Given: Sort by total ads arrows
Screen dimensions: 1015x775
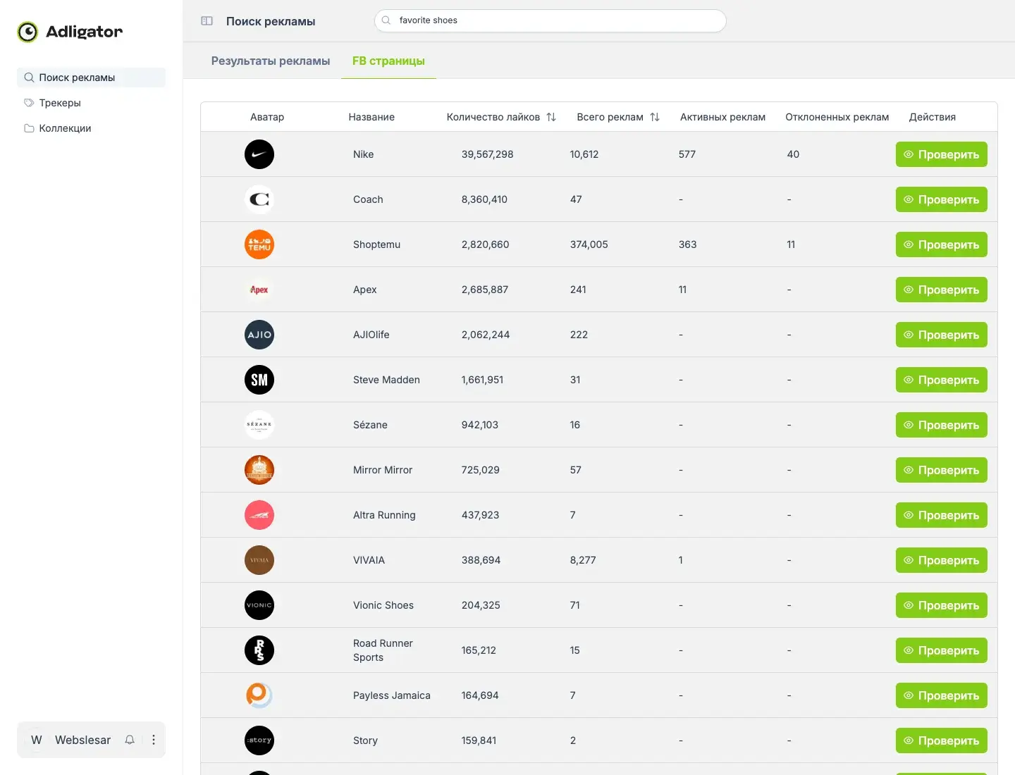Looking at the screenshot, I should (x=655, y=117).
